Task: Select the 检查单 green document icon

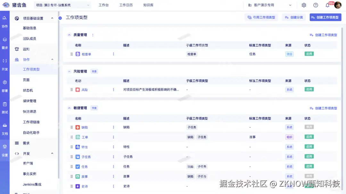Action: [x=77, y=54]
